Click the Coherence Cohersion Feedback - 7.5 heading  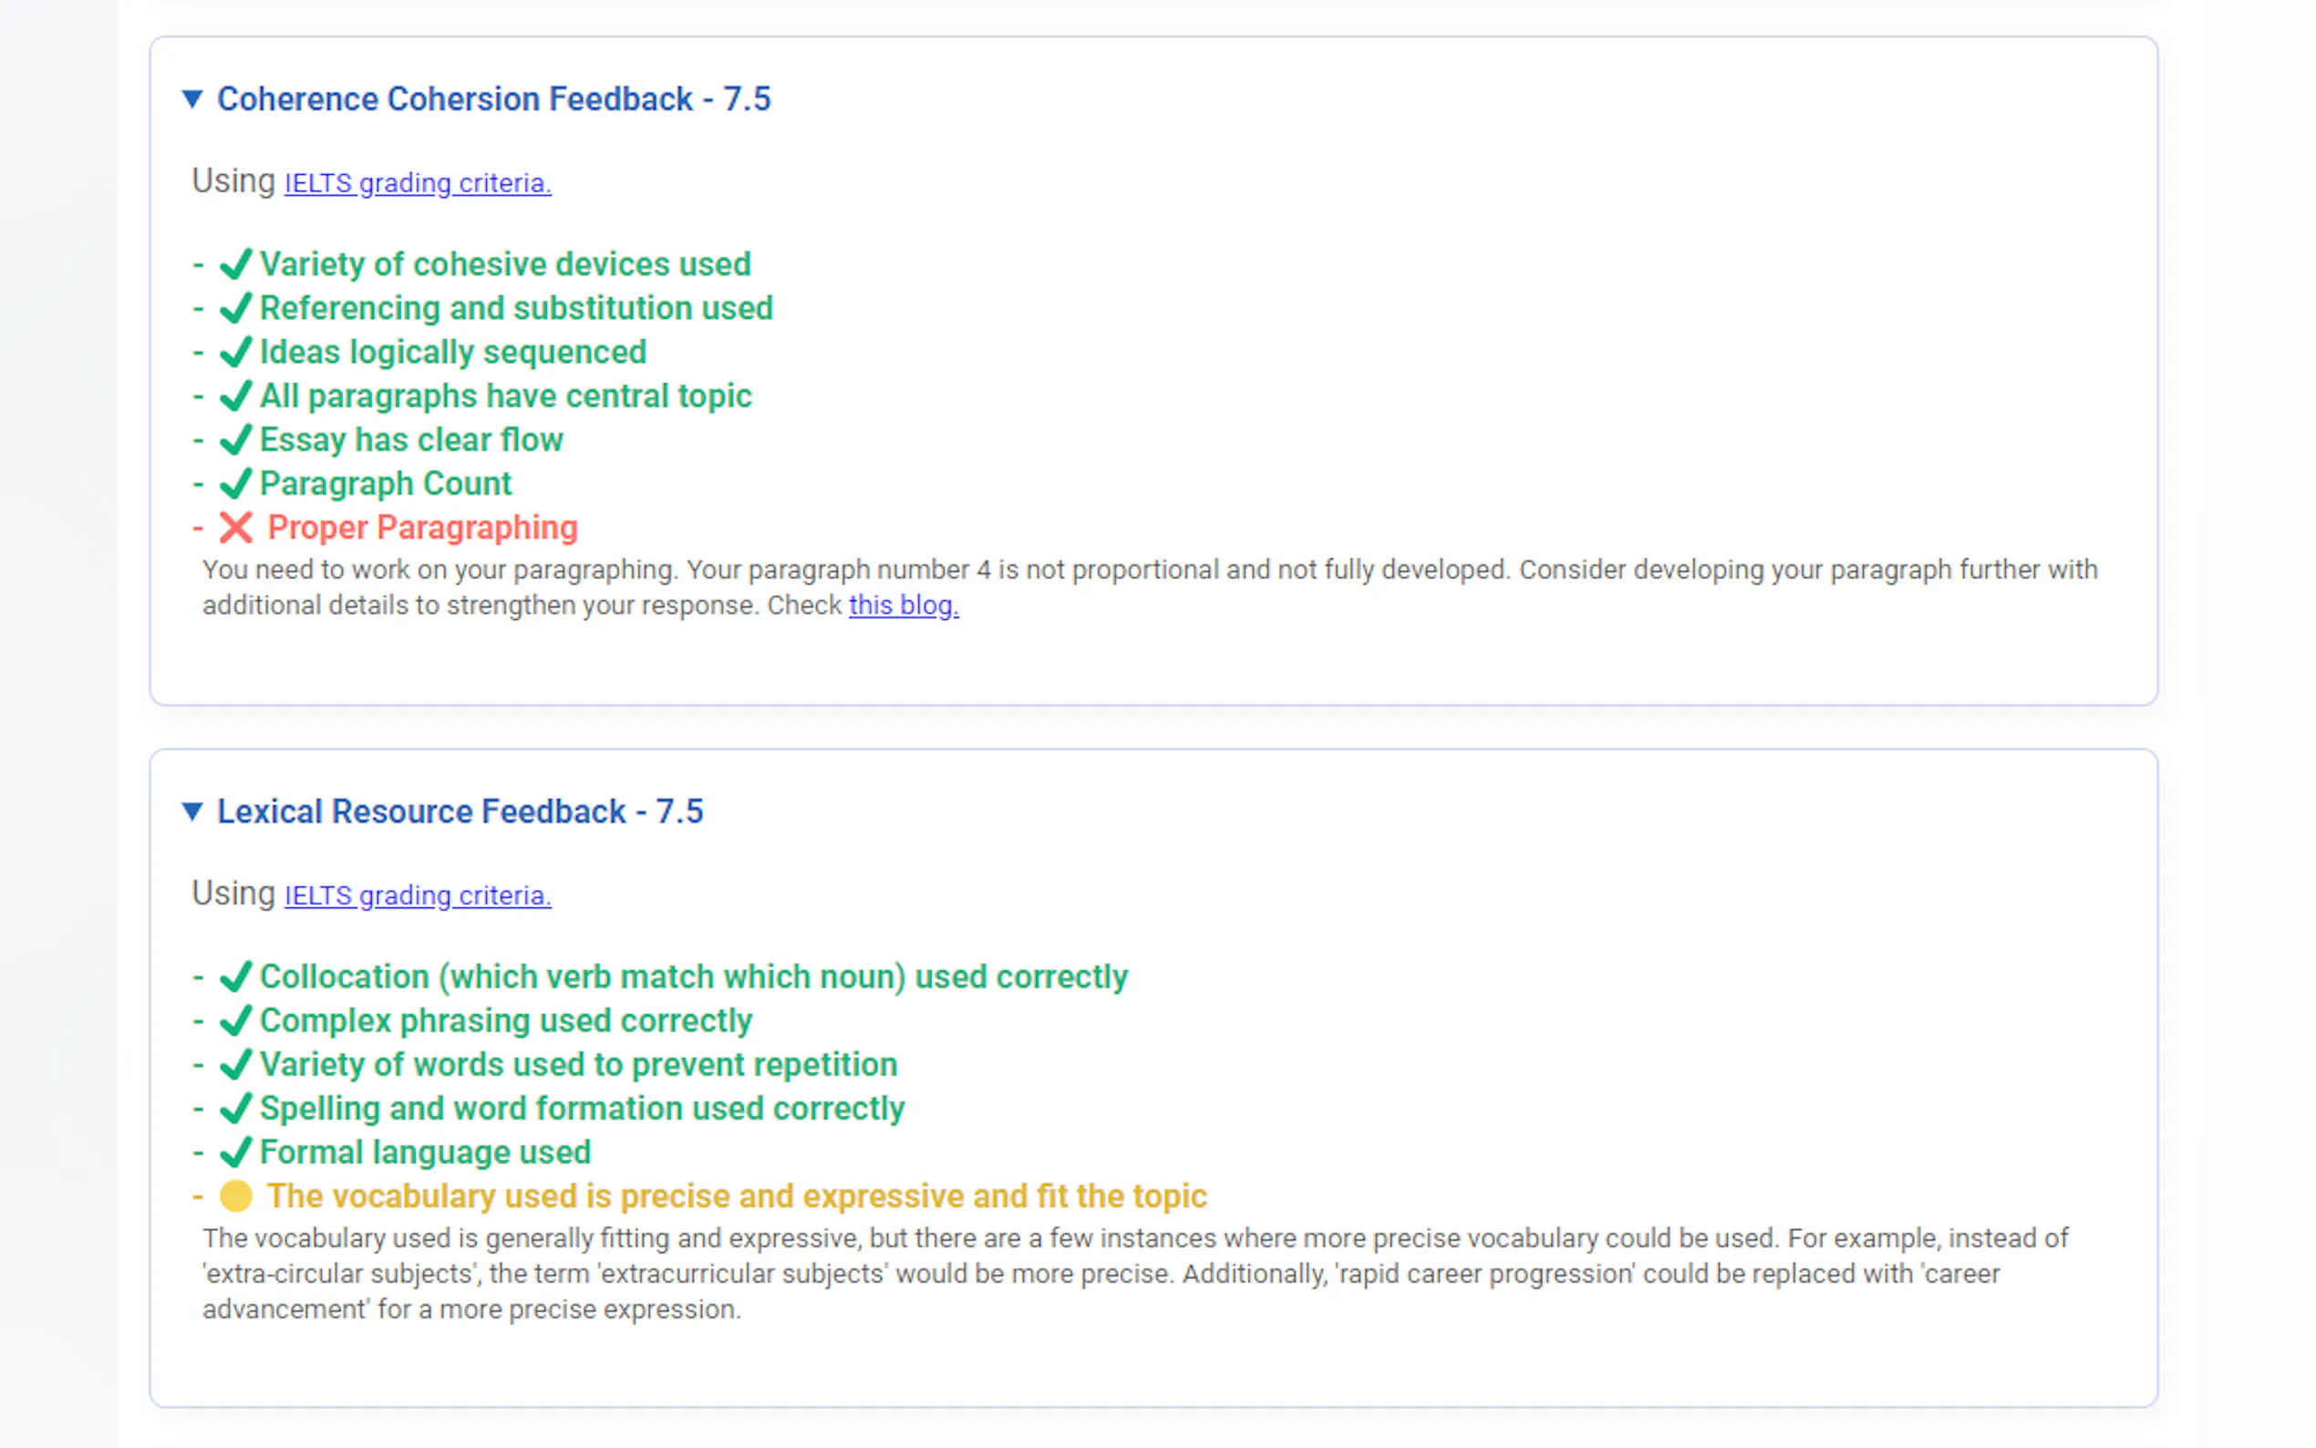[x=493, y=98]
